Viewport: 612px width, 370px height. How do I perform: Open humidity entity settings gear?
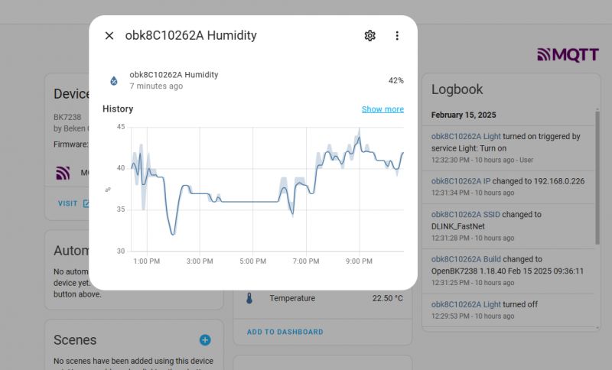(370, 35)
